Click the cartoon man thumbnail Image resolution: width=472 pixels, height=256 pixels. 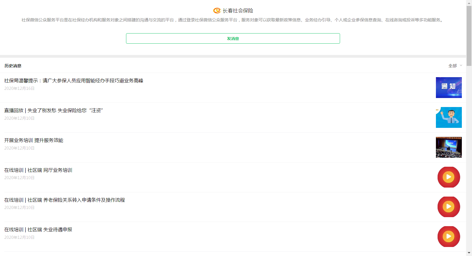point(449,117)
